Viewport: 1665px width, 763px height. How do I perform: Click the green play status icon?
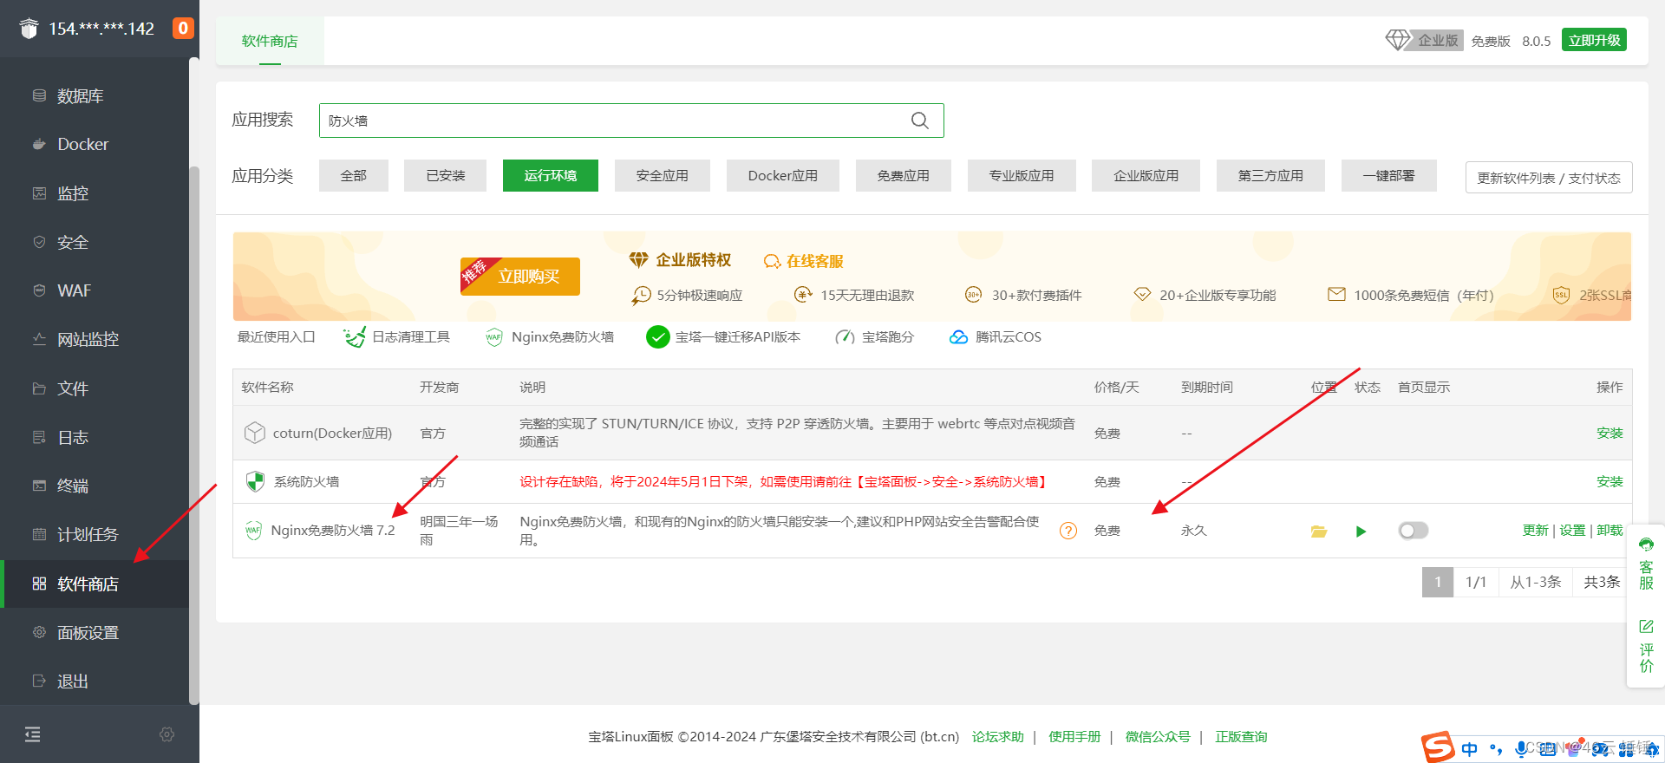tap(1361, 531)
